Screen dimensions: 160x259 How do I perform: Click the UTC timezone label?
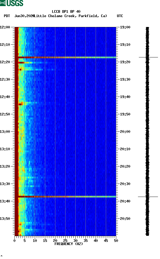tap(120, 16)
